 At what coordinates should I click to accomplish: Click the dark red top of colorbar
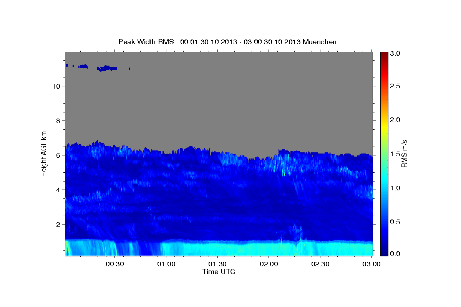(384, 54)
